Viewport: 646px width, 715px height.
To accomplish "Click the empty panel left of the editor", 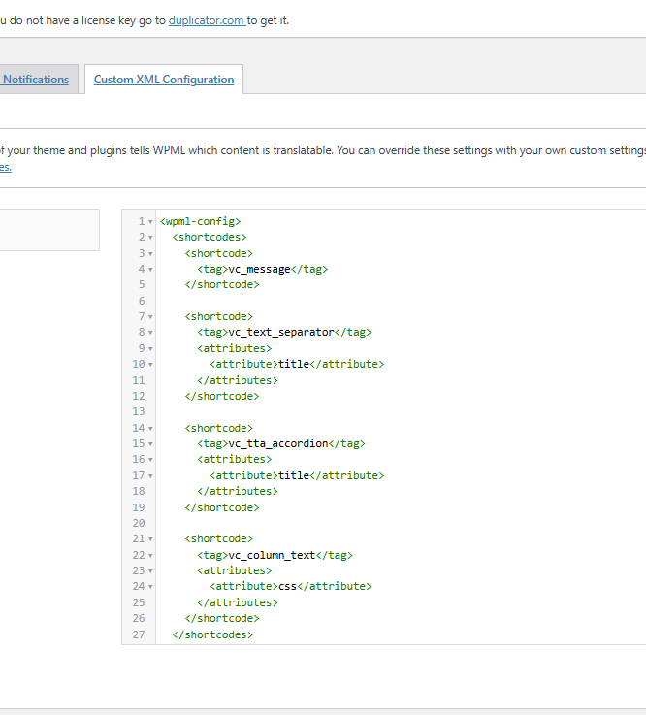I will click(48, 230).
